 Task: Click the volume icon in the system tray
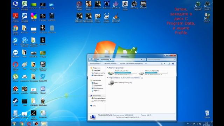pyautogui.click(x=197, y=124)
